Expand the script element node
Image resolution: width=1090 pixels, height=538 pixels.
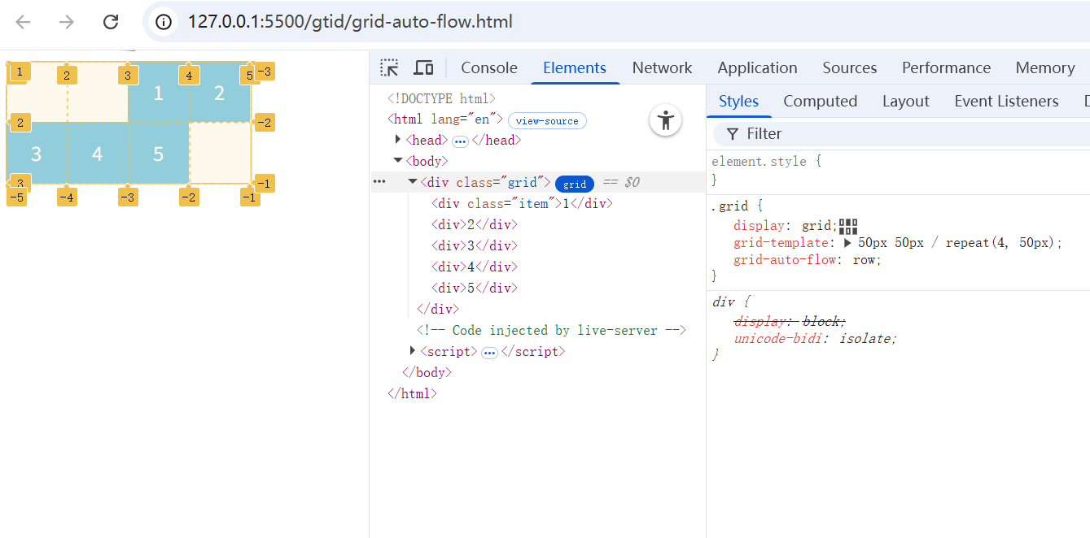413,351
